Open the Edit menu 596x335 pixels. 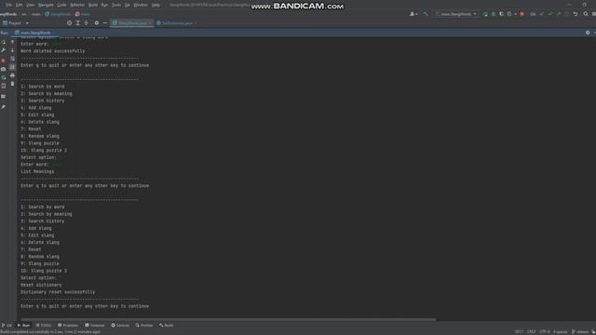point(19,5)
